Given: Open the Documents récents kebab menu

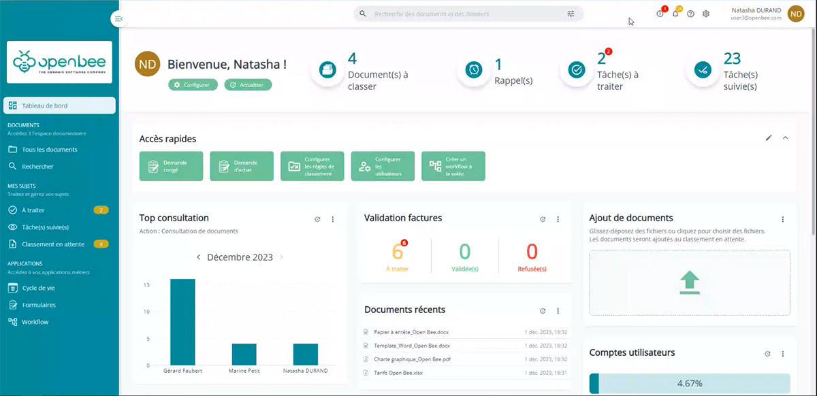Looking at the screenshot, I should click(558, 311).
